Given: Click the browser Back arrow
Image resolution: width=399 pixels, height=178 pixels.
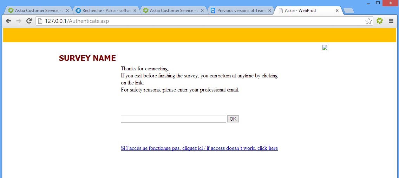Looking at the screenshot, I should pos(9,21).
